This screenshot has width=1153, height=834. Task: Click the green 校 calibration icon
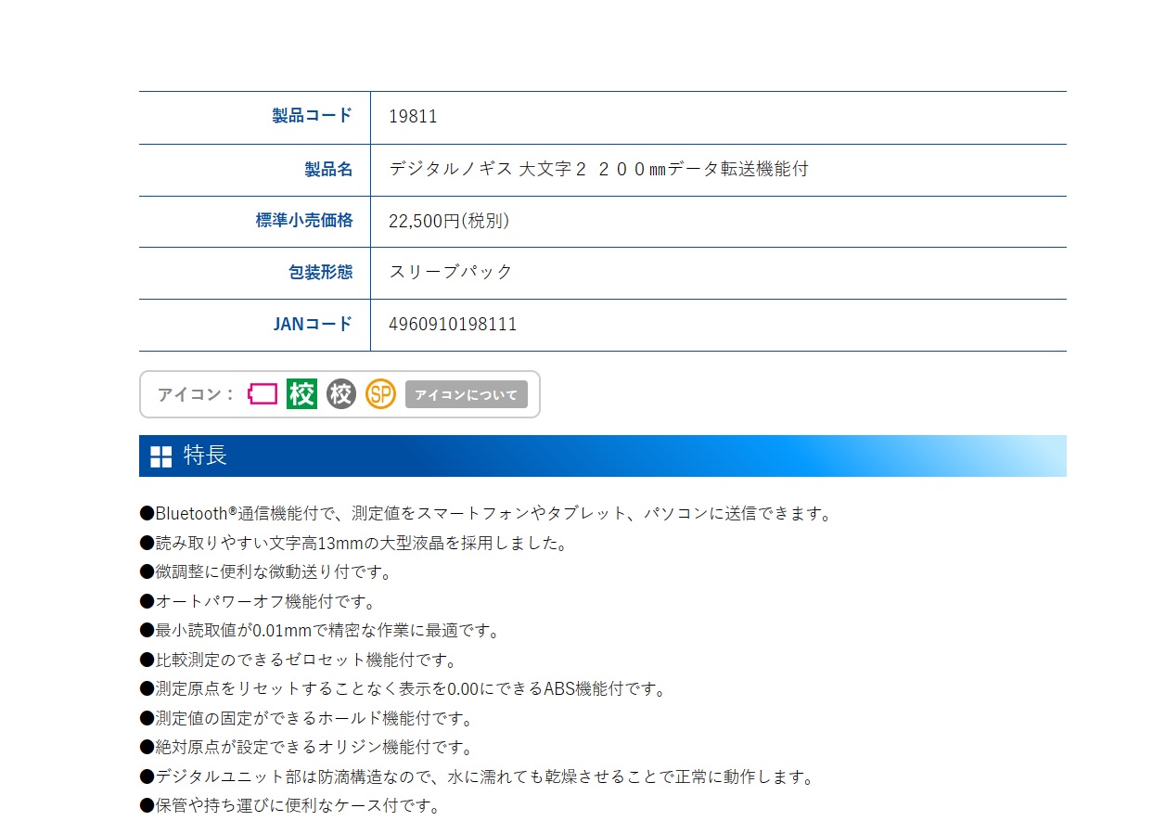pyautogui.click(x=301, y=394)
